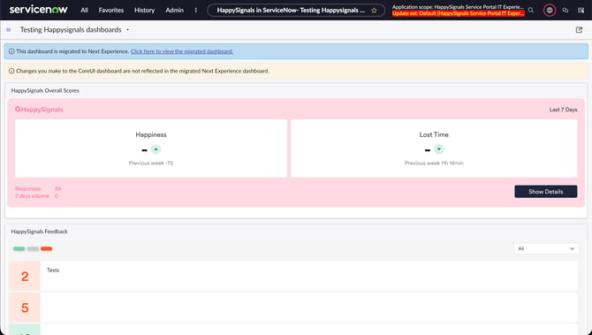This screenshot has width=592, height=335.
Task: Open the All menu
Action: [84, 11]
